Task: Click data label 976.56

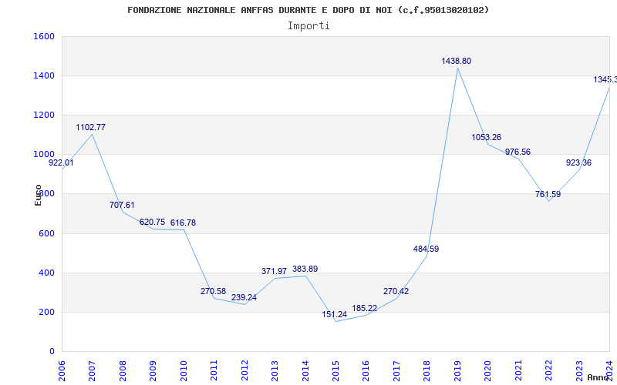Action: (518, 152)
